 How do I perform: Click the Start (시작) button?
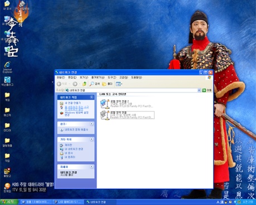[9, 202]
